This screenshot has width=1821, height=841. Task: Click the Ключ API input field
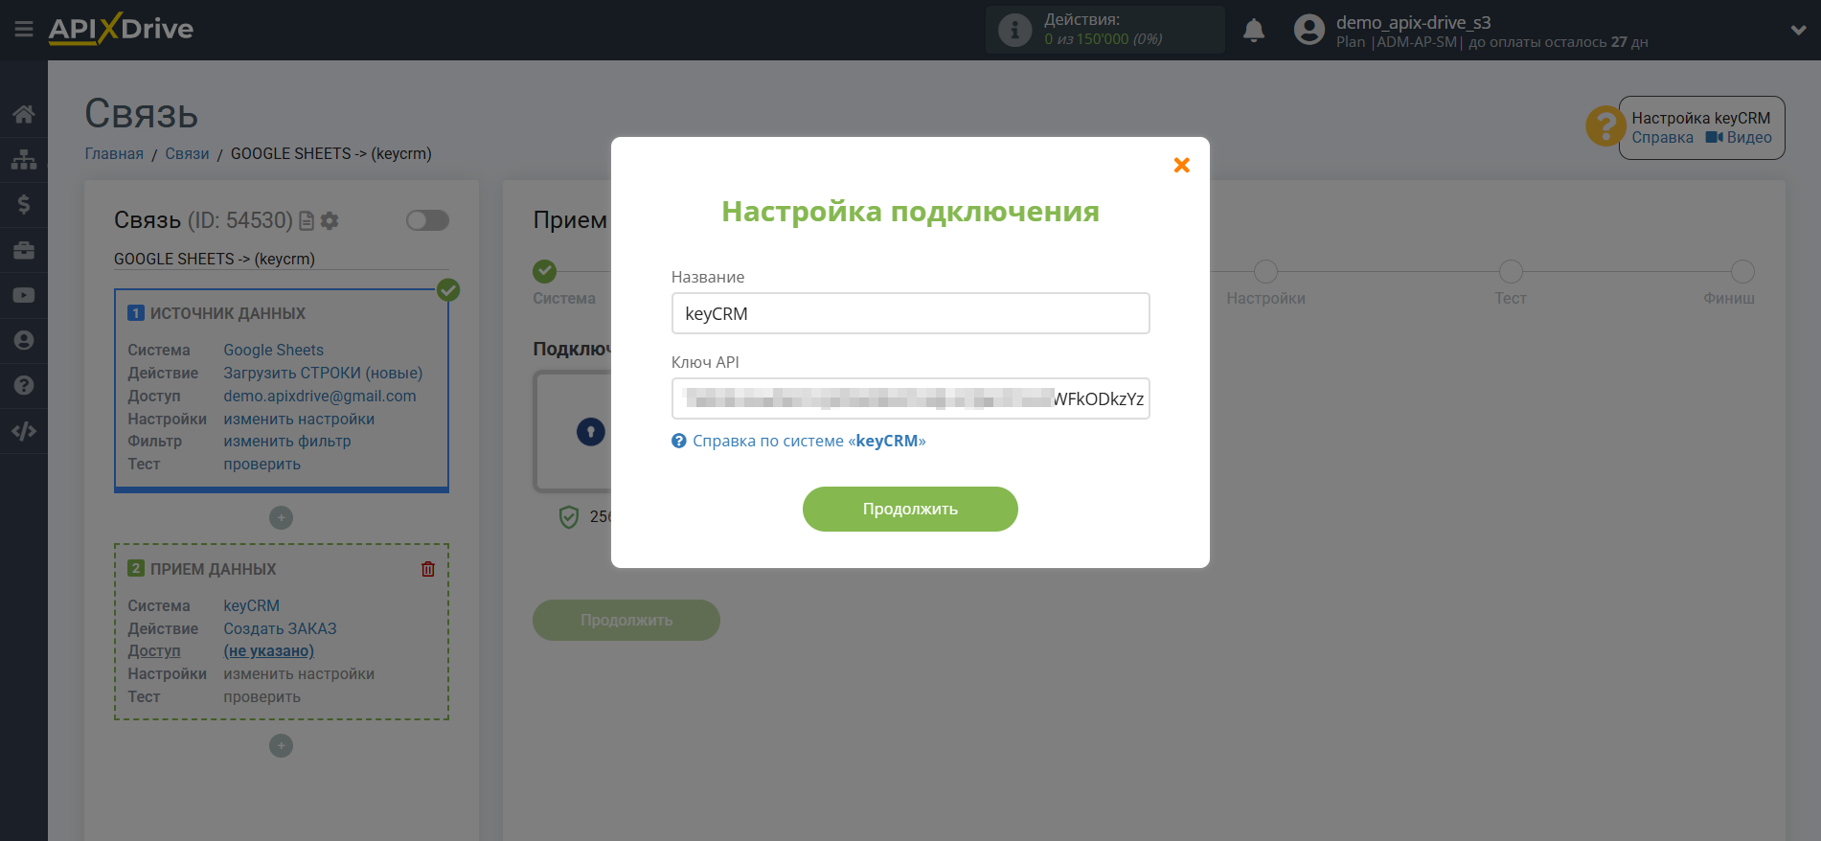910,398
